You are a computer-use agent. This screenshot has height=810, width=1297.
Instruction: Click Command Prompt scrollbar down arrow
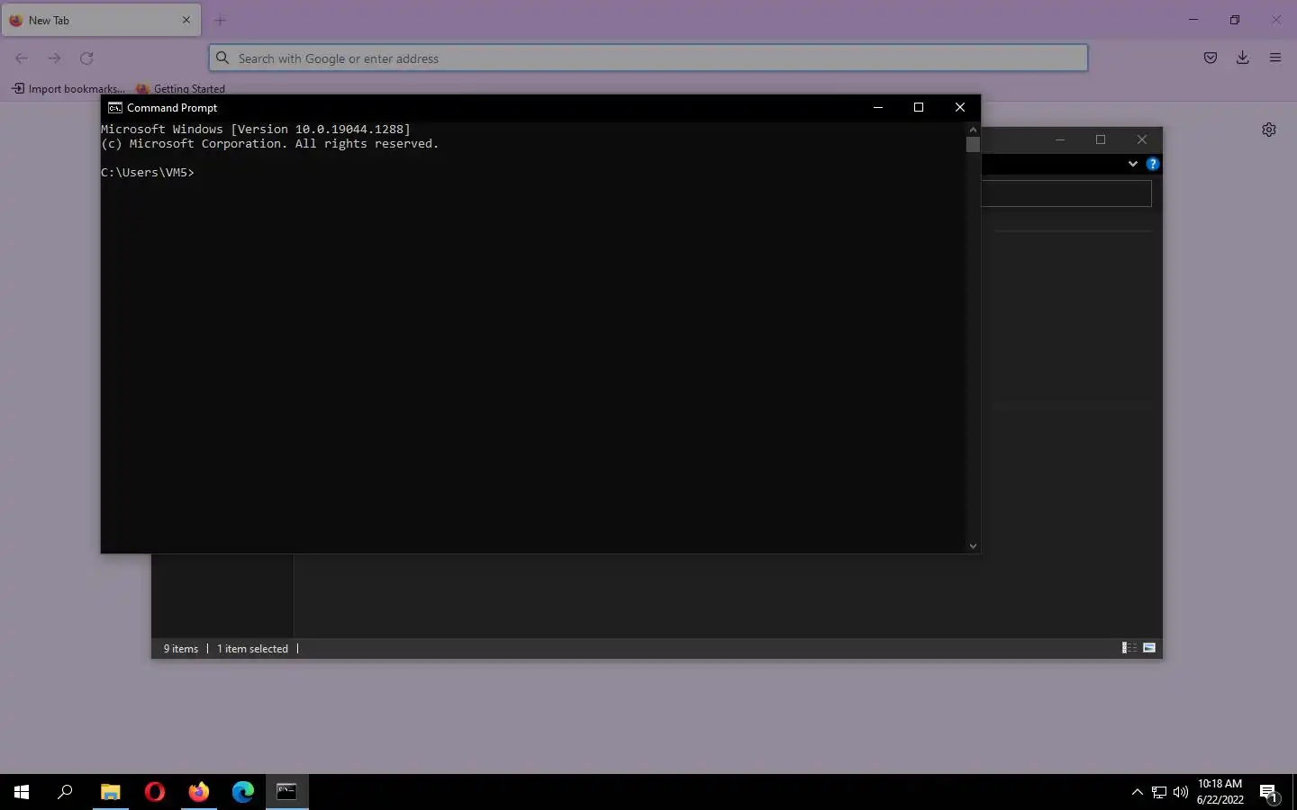coord(973,545)
